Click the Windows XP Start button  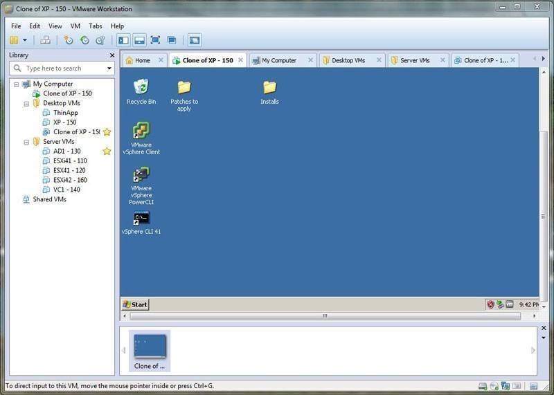pos(136,304)
